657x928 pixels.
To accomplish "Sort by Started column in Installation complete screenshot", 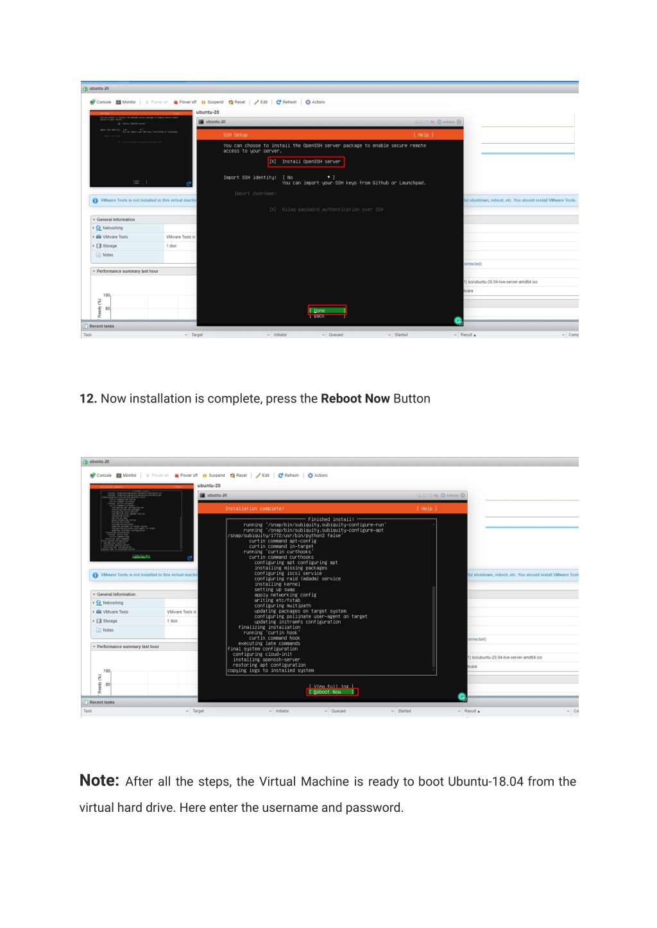I will click(x=428, y=711).
